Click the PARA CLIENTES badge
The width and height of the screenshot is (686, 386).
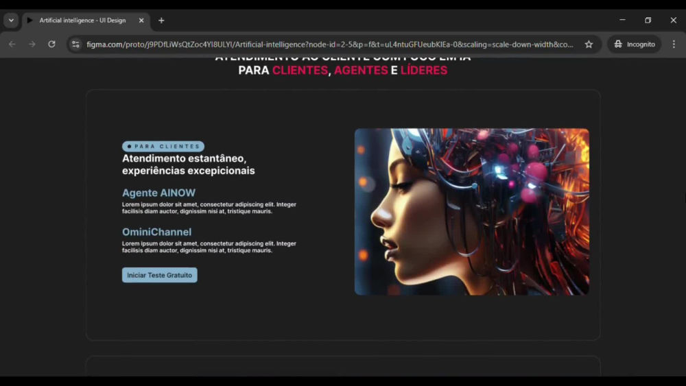(163, 147)
